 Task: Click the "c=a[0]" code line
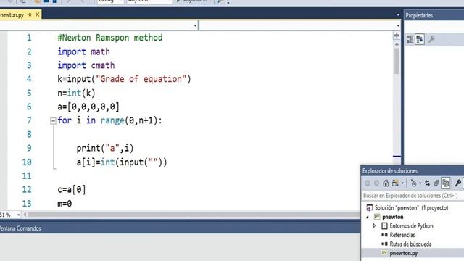click(x=72, y=190)
